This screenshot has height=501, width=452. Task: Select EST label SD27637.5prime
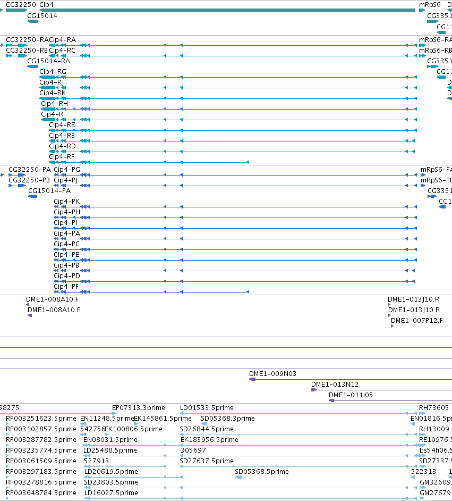[x=207, y=461]
